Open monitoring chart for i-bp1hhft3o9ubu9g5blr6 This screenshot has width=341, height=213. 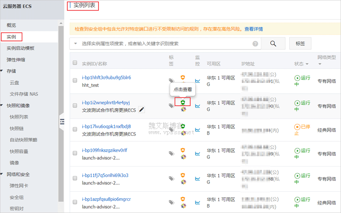coord(197,81)
